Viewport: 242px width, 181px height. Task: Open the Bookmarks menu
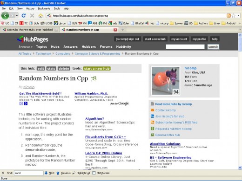click(44, 8)
